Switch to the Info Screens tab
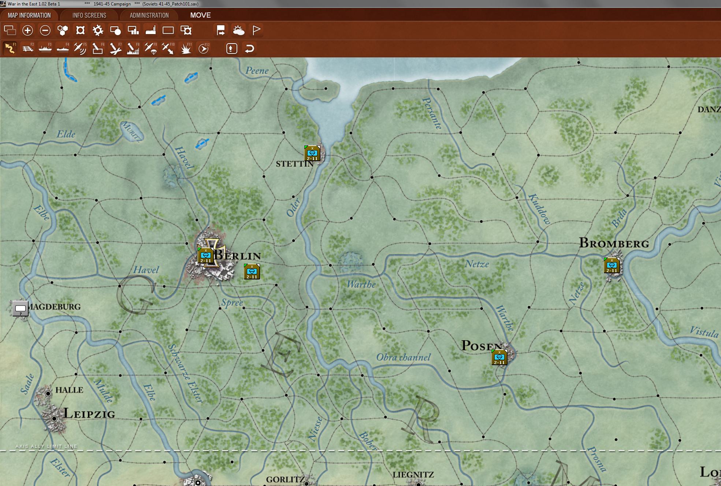 [89, 15]
